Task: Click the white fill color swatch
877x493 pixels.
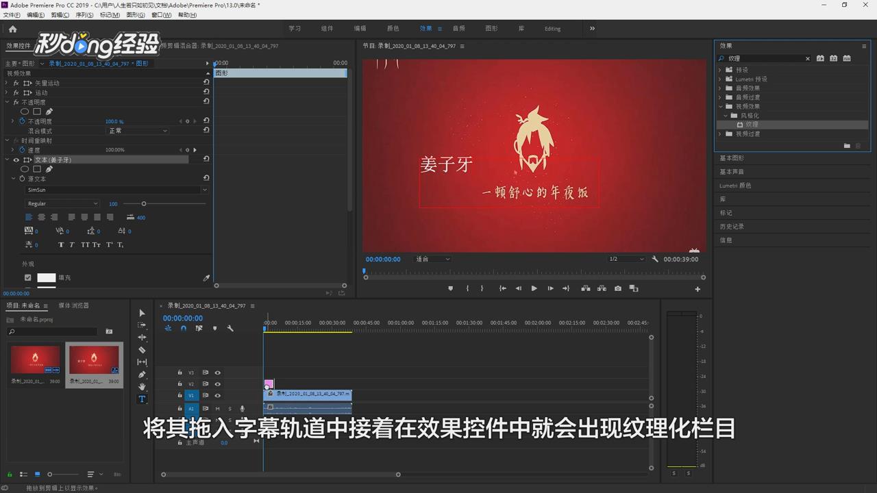Action: (x=47, y=278)
